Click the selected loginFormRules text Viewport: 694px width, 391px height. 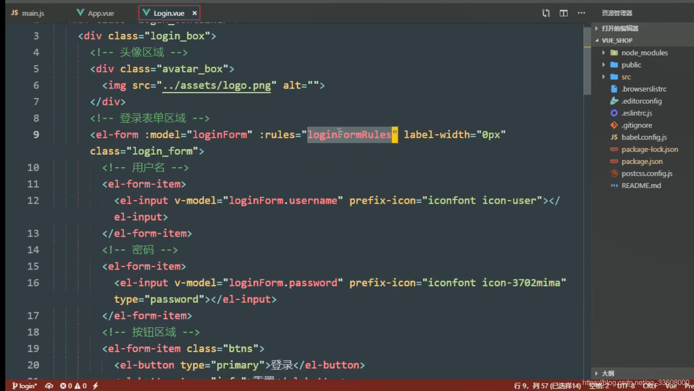tap(349, 135)
